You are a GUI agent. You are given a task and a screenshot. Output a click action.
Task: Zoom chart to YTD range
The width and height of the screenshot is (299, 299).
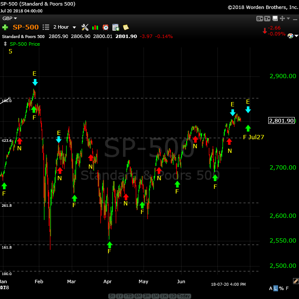coord(129,296)
